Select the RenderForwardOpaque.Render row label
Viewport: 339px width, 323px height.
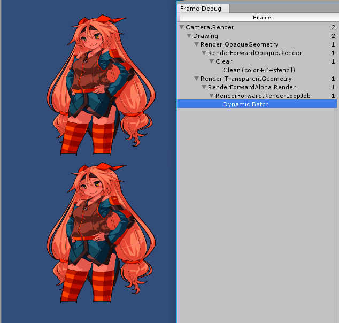(255, 53)
